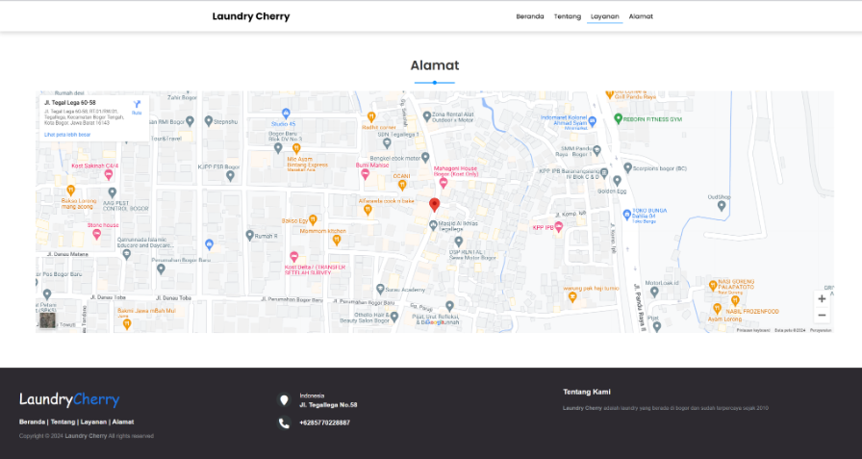Select the Zona Rental Alat Outdoor marker
Screen dimensions: 862x459
coord(426,116)
